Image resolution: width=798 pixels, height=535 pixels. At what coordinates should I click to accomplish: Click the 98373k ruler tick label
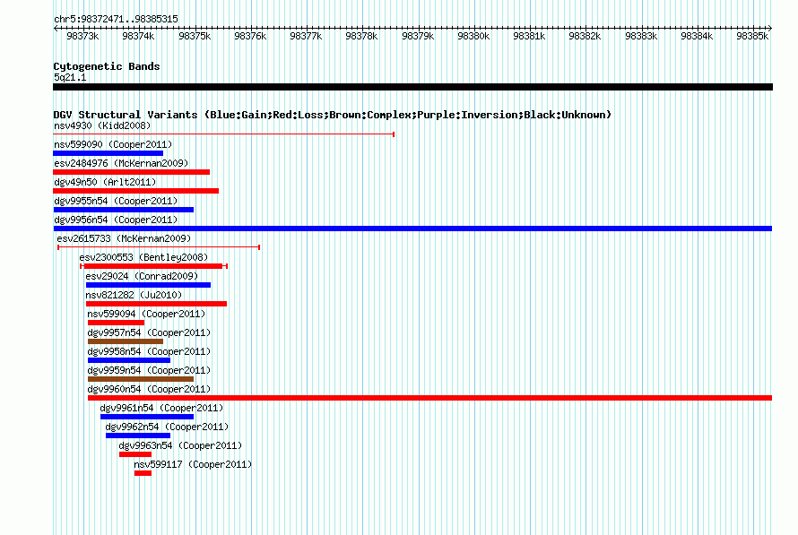coord(82,36)
